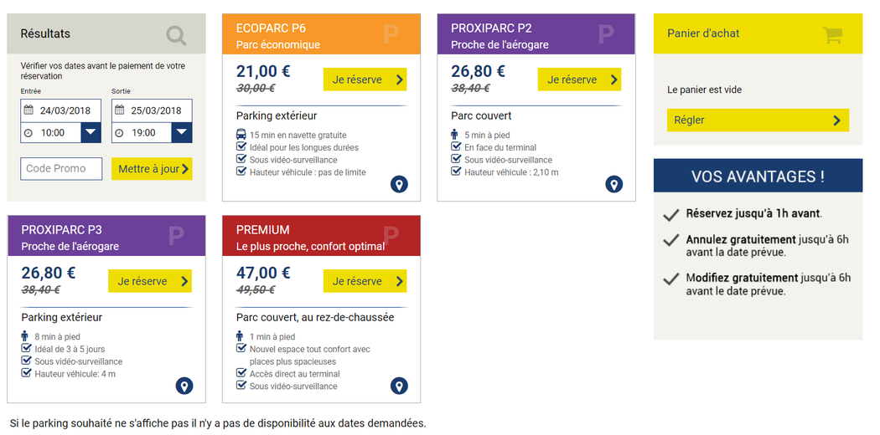Click the shopping cart icon in Panier d'achat
The image size is (880, 435).
point(832,34)
